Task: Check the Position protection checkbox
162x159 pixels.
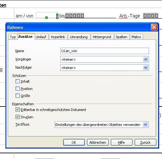Action: click(x=17, y=89)
